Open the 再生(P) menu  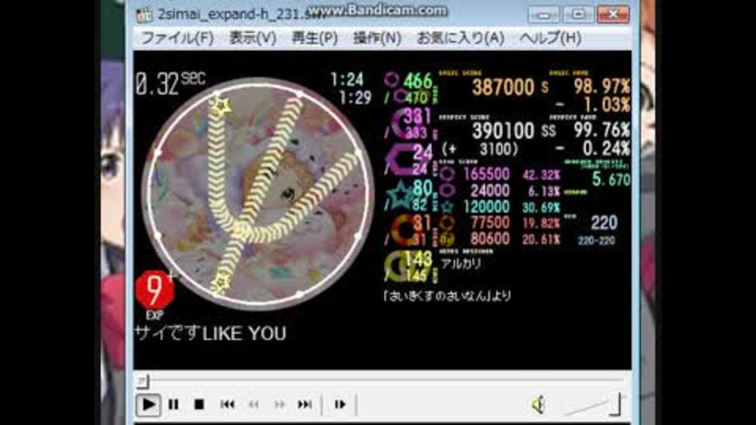click(x=315, y=38)
